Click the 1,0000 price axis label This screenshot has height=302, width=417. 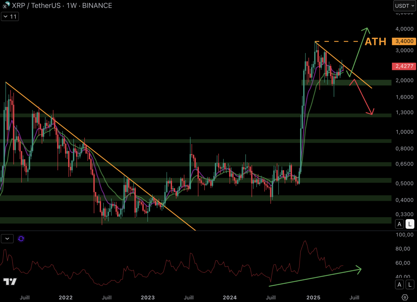click(404, 132)
